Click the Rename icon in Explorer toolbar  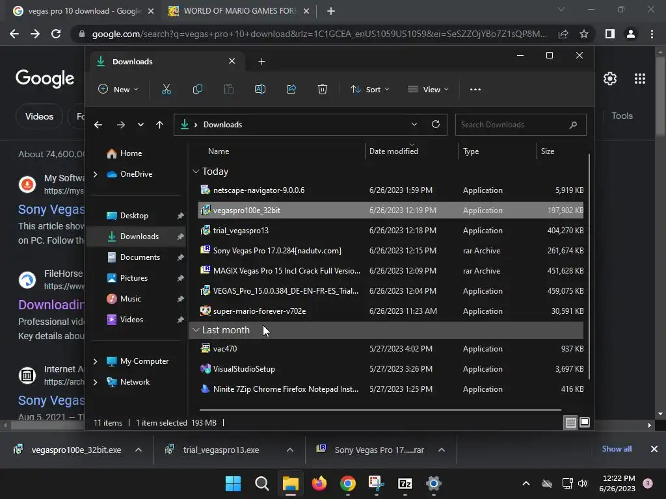tap(260, 89)
